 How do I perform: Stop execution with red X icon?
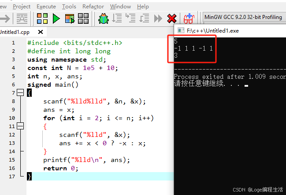171,18
